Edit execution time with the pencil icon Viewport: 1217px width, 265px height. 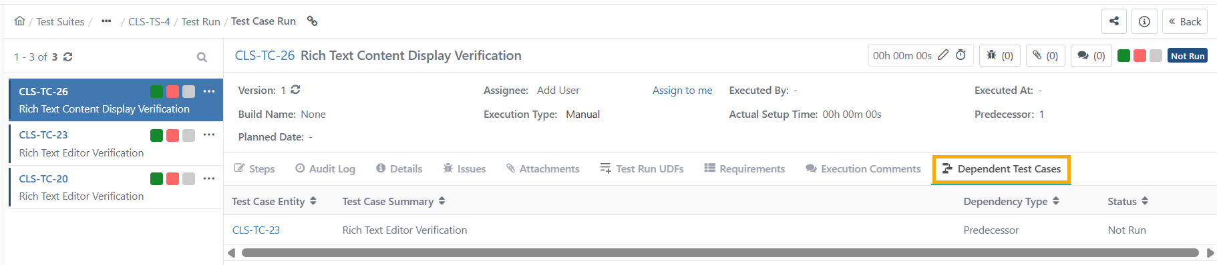pyautogui.click(x=943, y=55)
